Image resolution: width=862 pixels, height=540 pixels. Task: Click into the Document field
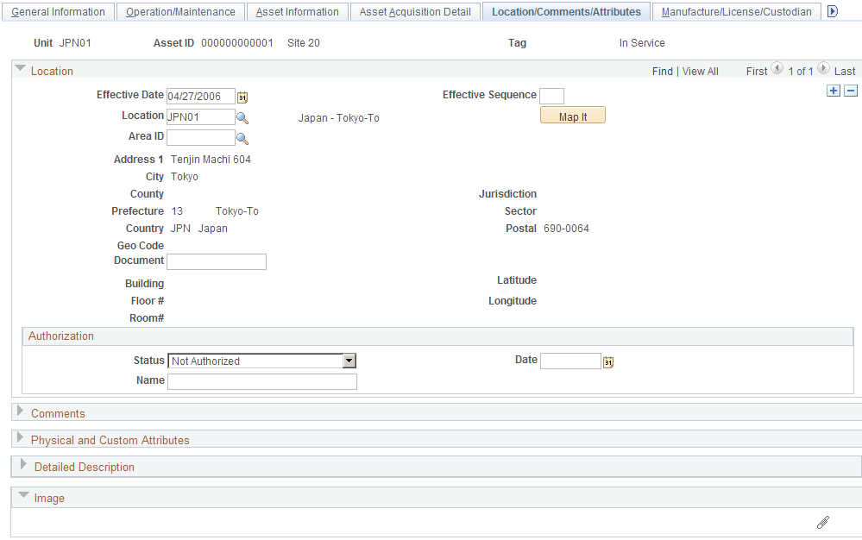click(x=217, y=261)
